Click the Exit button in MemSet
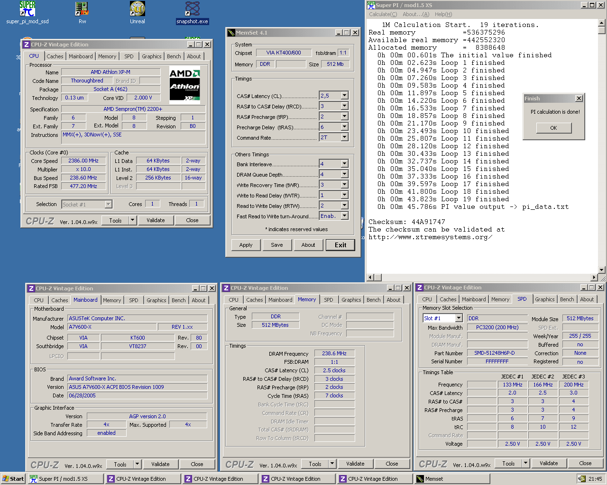 click(x=340, y=245)
